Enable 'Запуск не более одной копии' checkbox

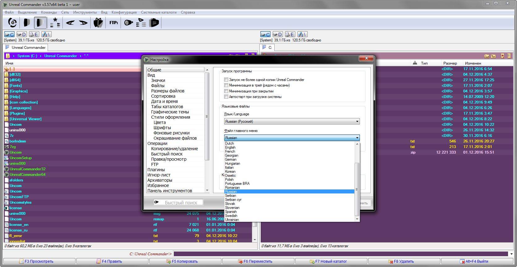click(x=226, y=80)
